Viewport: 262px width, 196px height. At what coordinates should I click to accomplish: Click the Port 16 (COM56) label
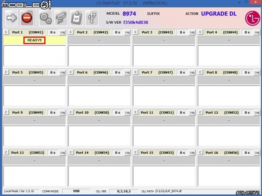[222, 153]
